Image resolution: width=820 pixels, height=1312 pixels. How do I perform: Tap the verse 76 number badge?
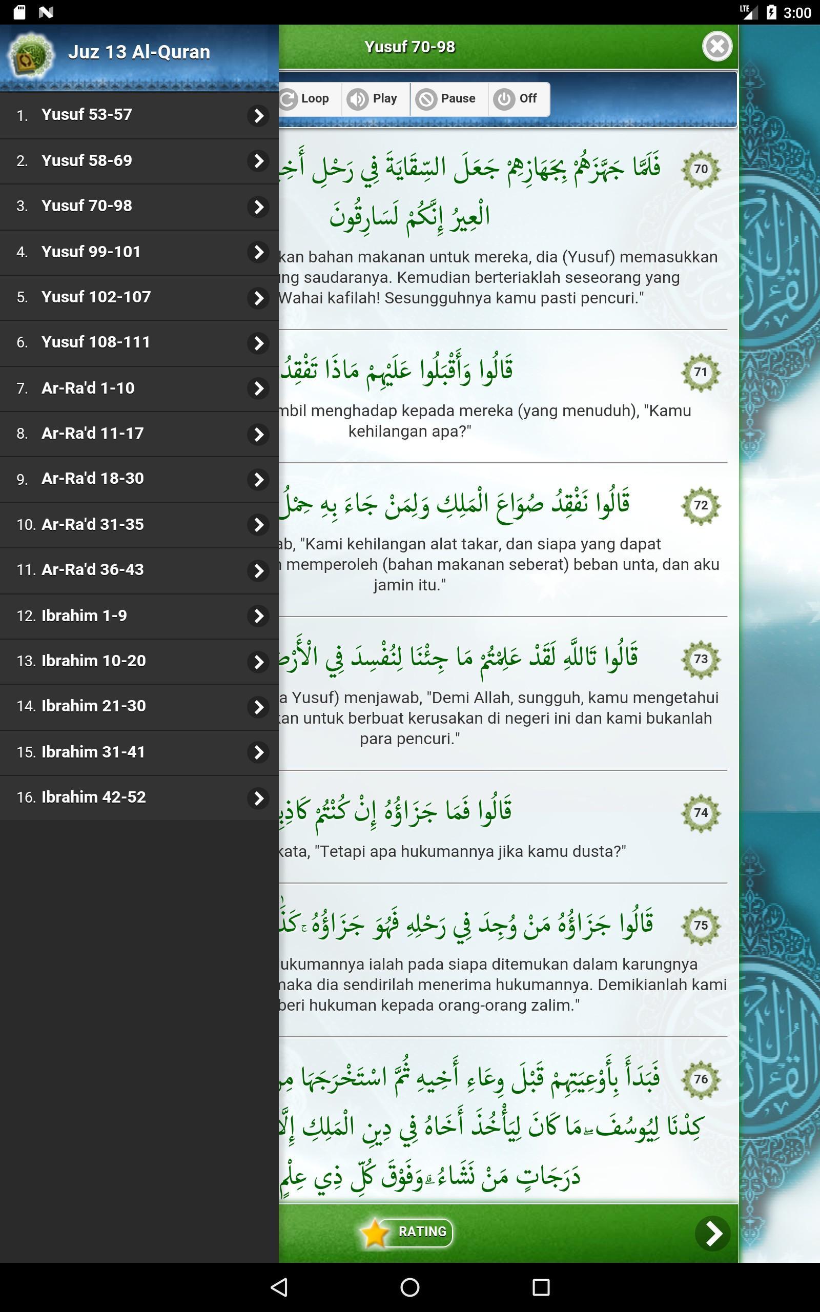(x=701, y=1079)
